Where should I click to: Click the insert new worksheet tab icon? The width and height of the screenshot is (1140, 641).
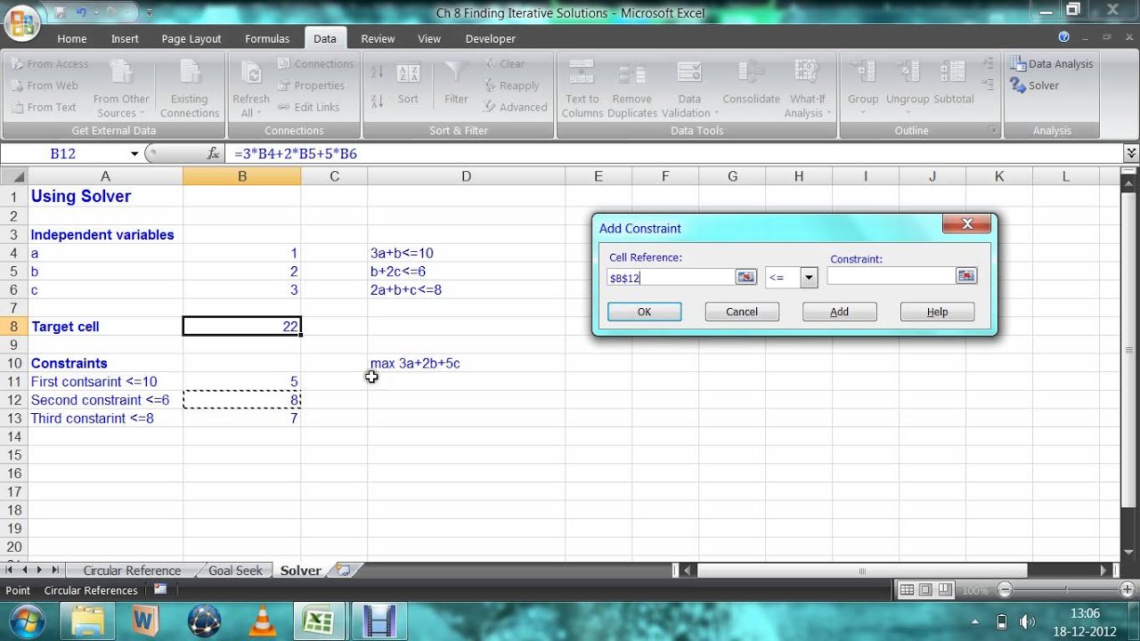(344, 571)
